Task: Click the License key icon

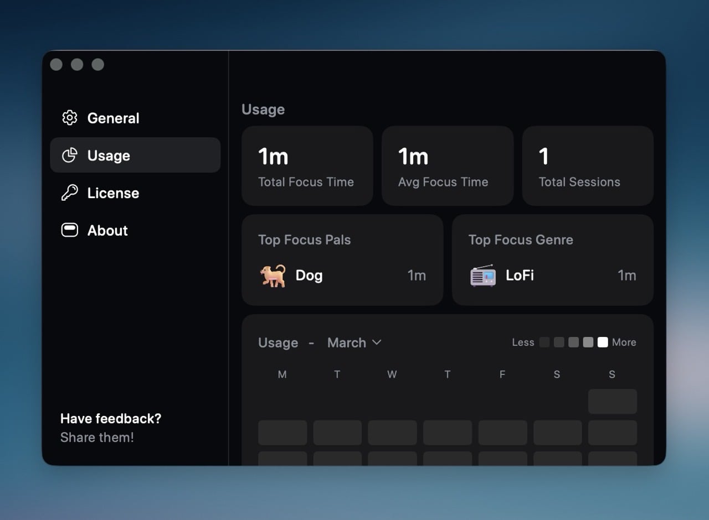Action: point(69,193)
